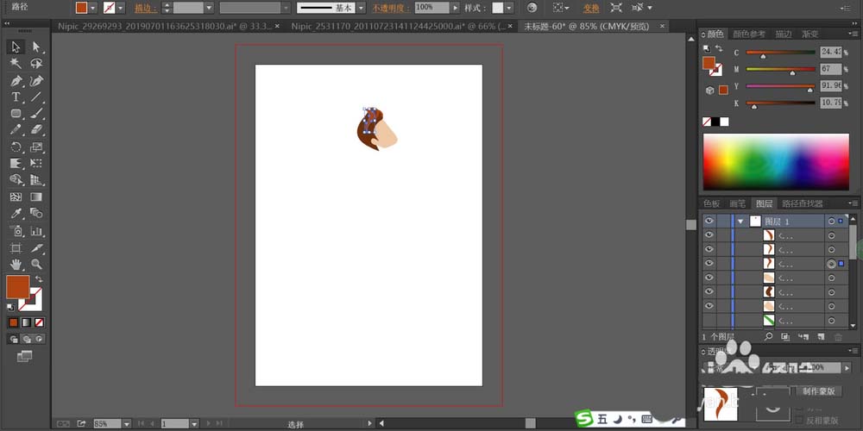Viewport: 863px width, 431px height.
Task: Click the opacity 100% input field
Action: (431, 8)
